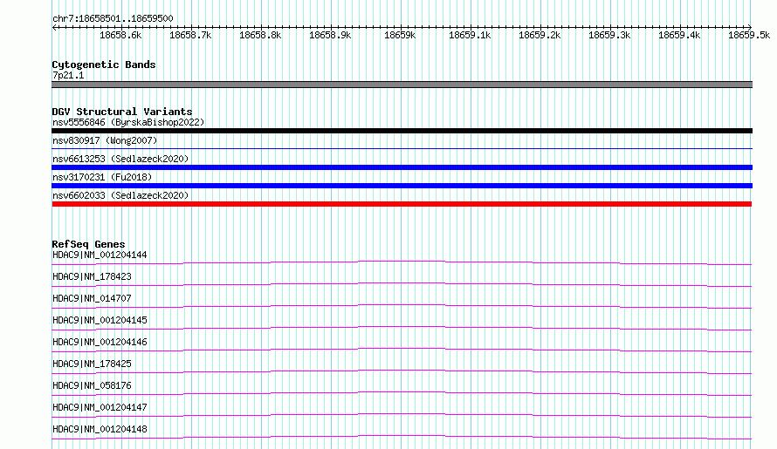777x449 pixels.
Task: Click the magenta HDAC9|NM_001204148 intron line
Action: tap(402, 437)
